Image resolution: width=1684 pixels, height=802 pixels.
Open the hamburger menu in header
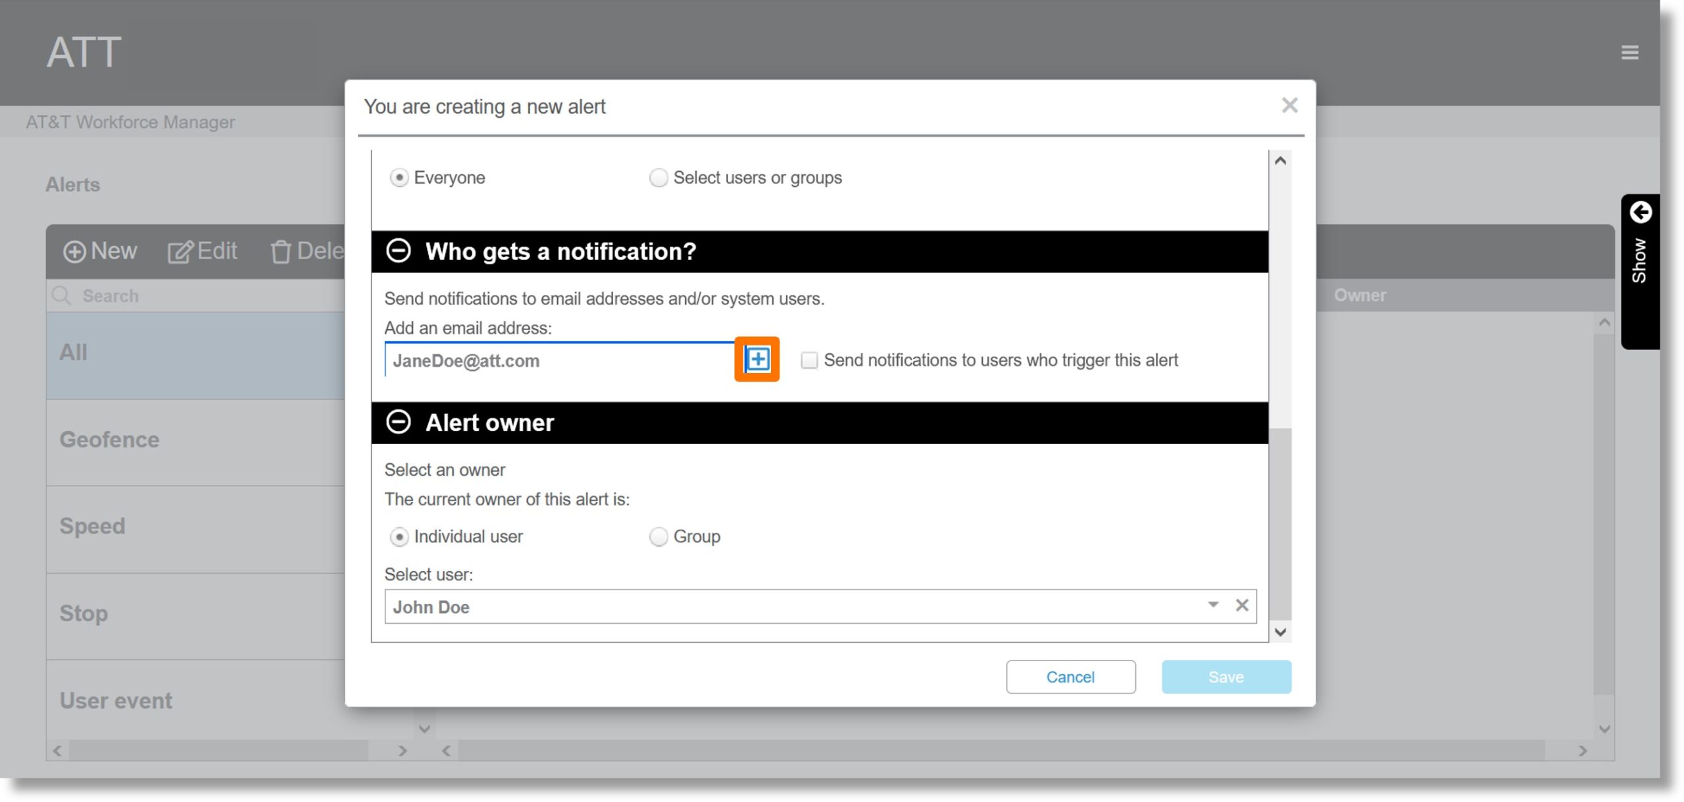pos(1629,52)
